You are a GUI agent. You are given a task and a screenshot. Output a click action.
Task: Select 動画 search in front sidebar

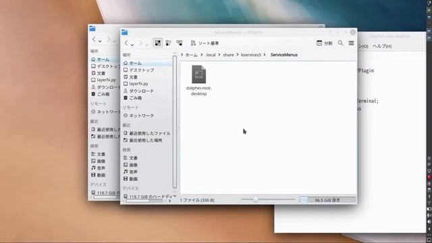pyautogui.click(x=147, y=179)
